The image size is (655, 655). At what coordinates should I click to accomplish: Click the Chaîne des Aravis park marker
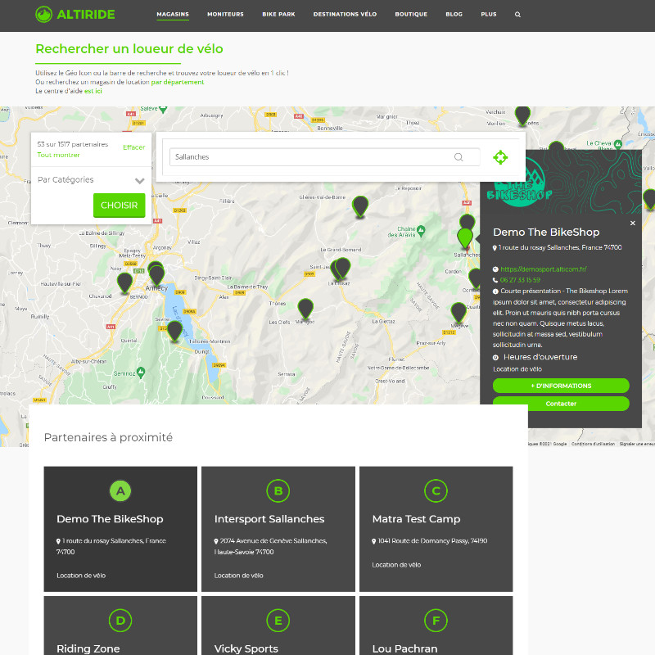click(x=421, y=230)
